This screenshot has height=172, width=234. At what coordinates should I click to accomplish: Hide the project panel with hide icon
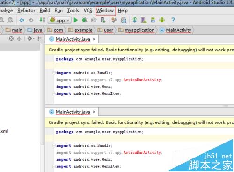[40, 38]
